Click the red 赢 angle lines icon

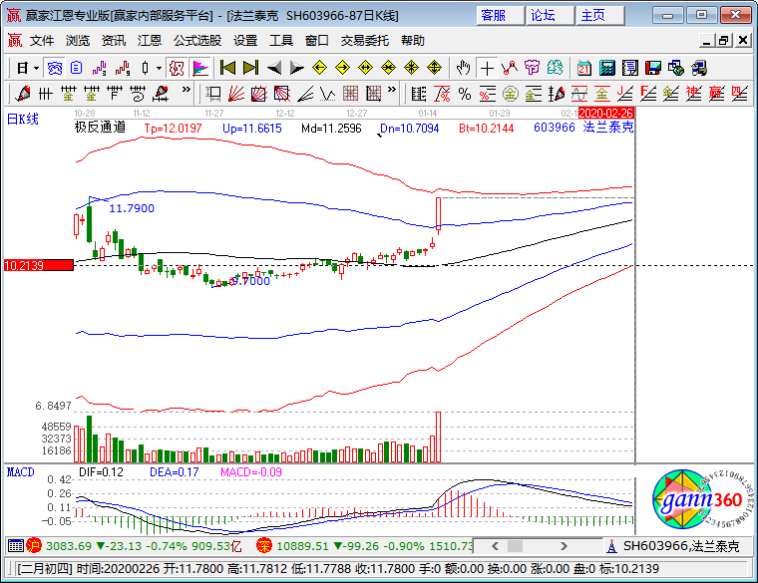pyautogui.click(x=717, y=94)
